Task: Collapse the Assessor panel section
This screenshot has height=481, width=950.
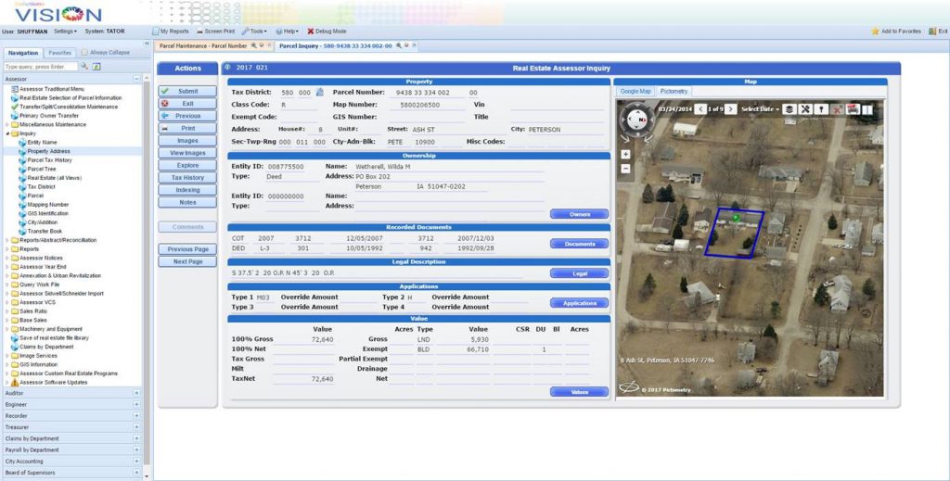Action: tap(136, 79)
